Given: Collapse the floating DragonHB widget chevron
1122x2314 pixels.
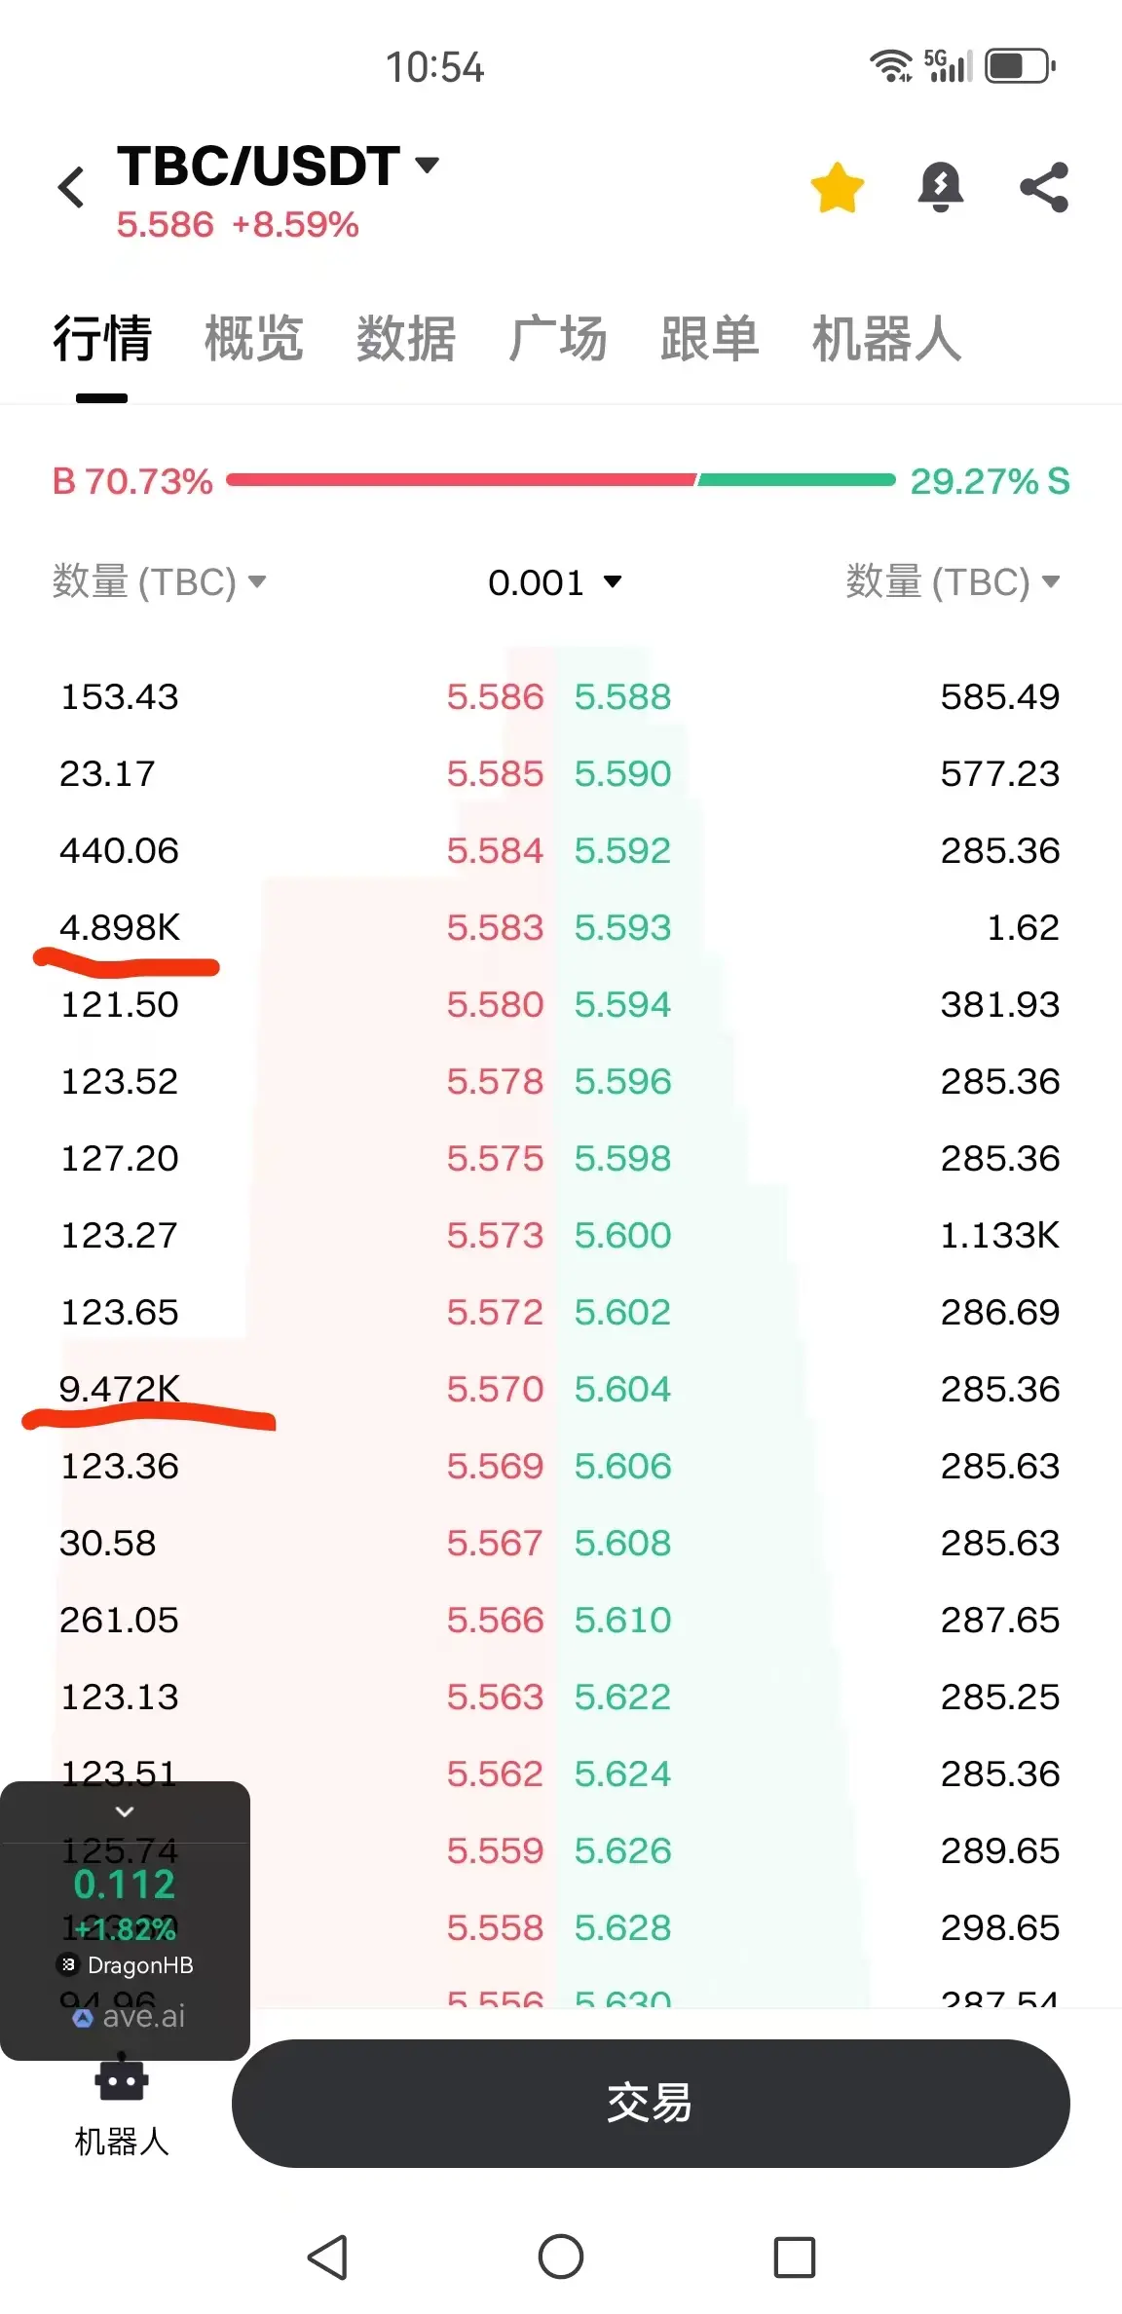Looking at the screenshot, I should click(125, 1811).
